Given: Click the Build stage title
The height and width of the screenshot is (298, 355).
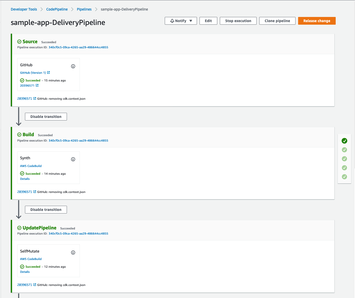Looking at the screenshot, I should (28, 135).
